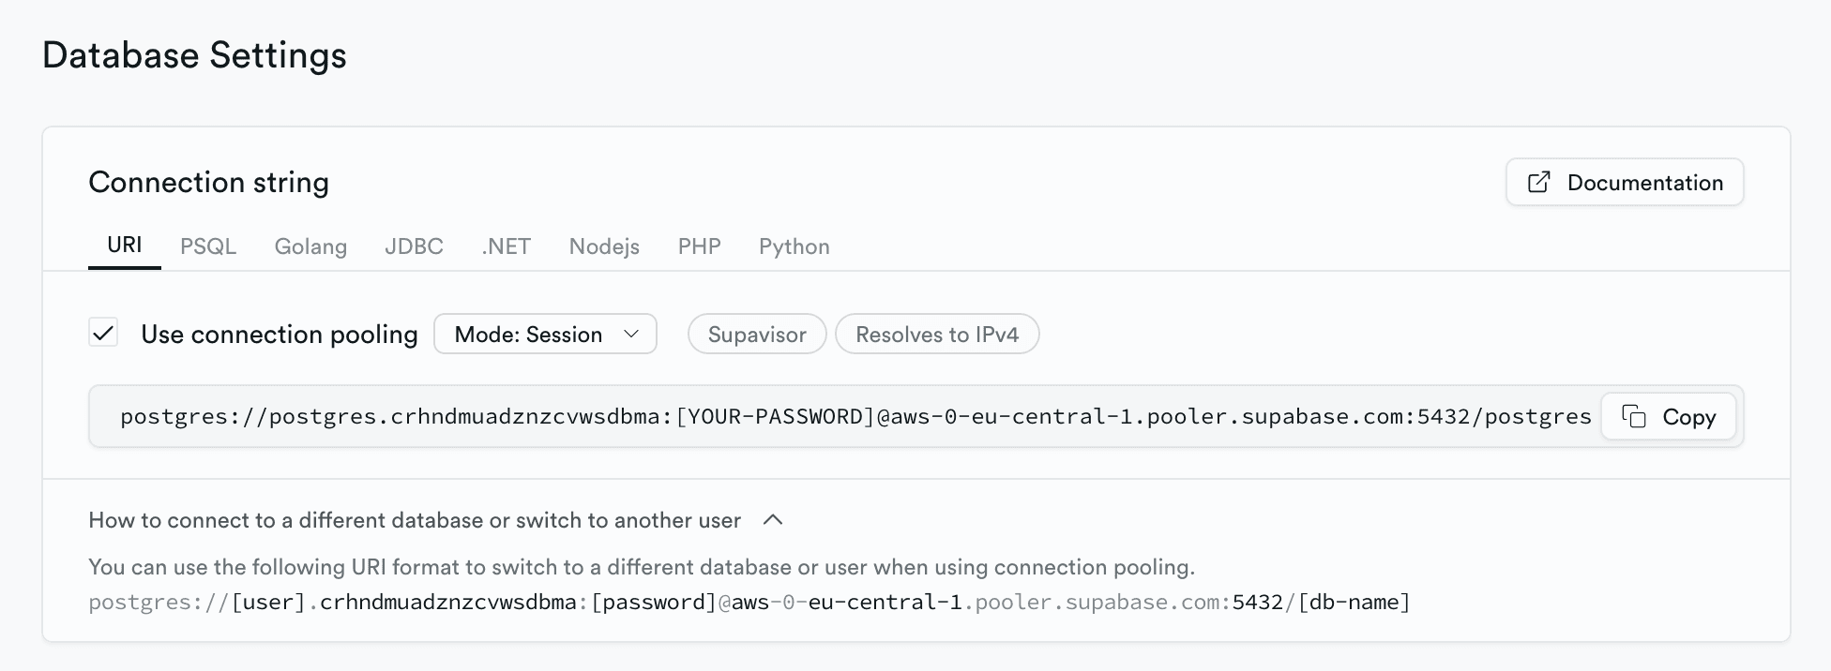Screen dimensions: 1831x671
Task: Change pooling mode using the Session selector
Action: tap(545, 334)
